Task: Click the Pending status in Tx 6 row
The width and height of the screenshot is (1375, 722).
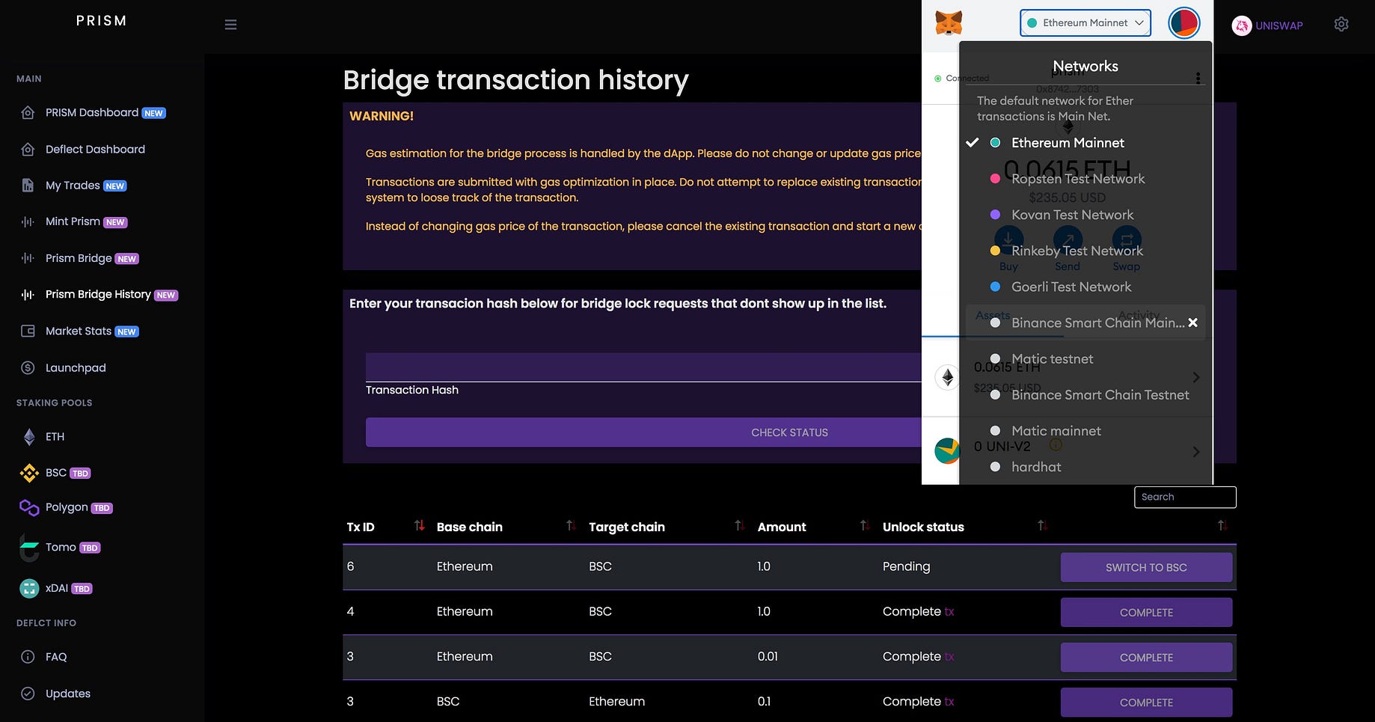Action: tap(906, 566)
